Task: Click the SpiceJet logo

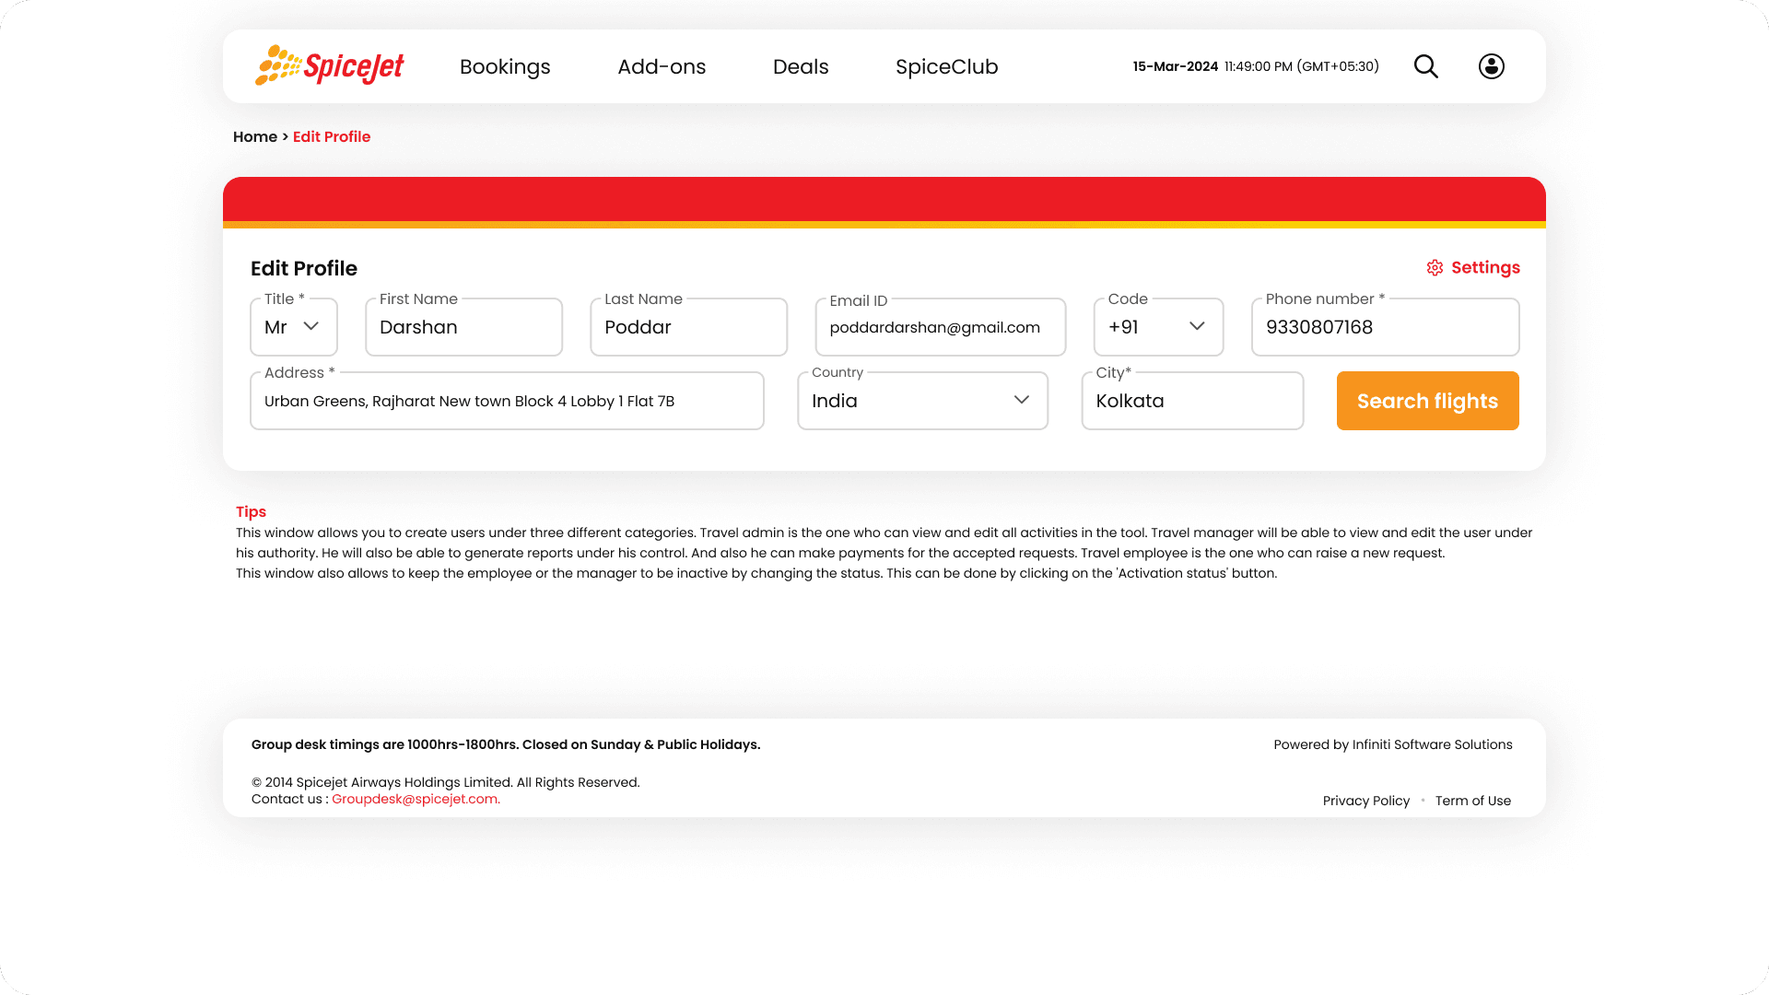Action: click(330, 66)
